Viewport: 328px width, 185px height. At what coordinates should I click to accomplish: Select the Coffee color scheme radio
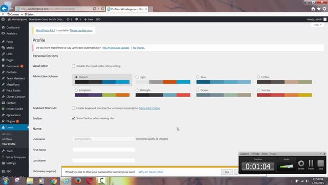pos(258,77)
